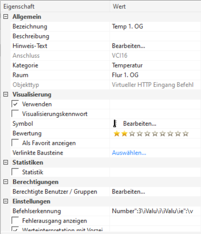Set rating to the fifth star
Image resolution: width=201 pixels, height=234 pixels.
click(147, 133)
